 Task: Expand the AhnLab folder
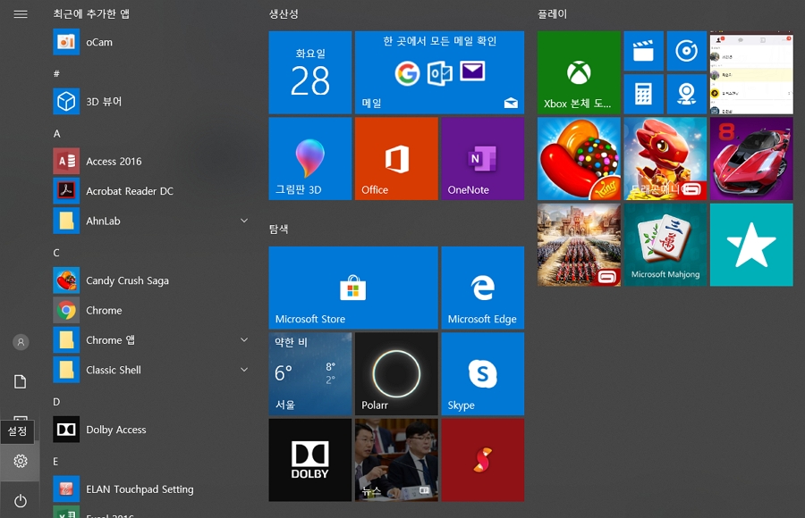pos(244,221)
